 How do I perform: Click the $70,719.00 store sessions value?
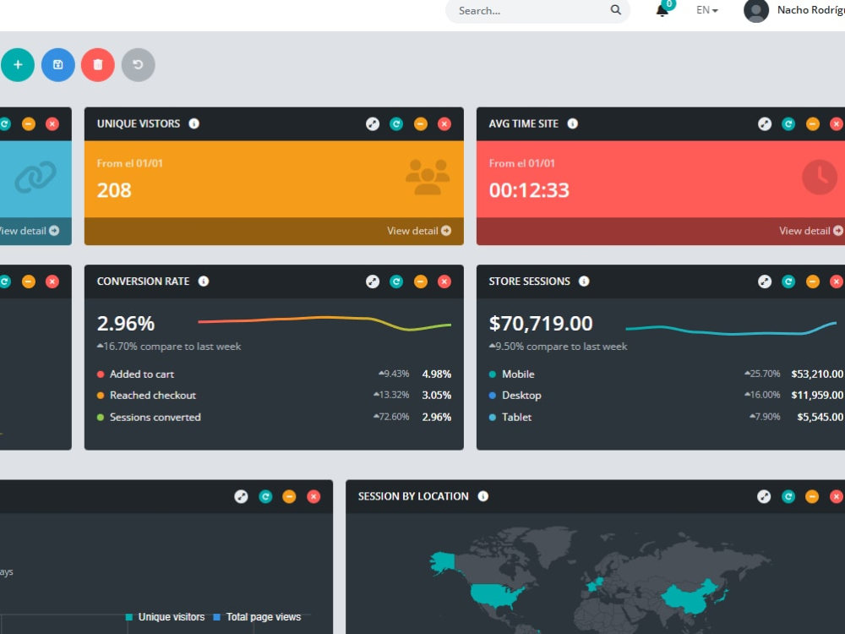click(541, 324)
